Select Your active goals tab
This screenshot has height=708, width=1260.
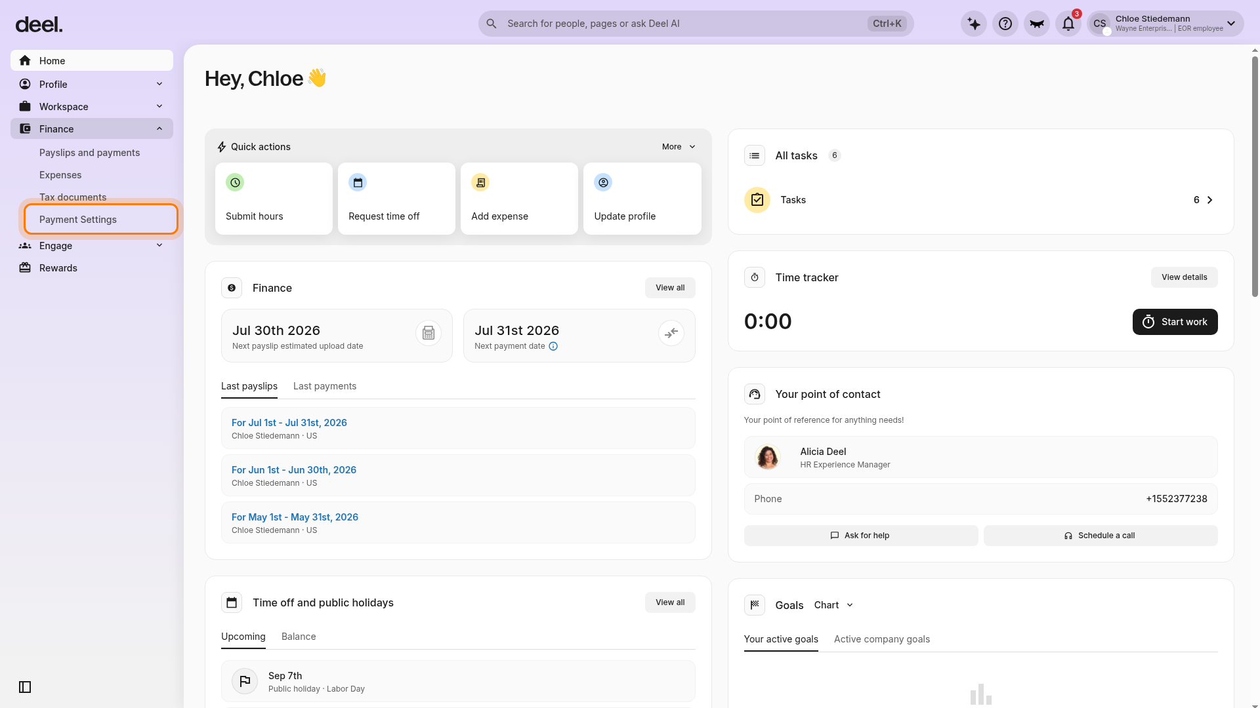(x=781, y=639)
